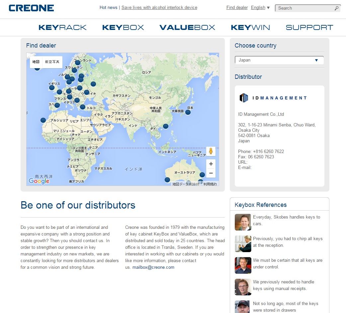Select the Hong Kong area map marker
Viewport: 346px width, 313px height.
(x=165, y=126)
